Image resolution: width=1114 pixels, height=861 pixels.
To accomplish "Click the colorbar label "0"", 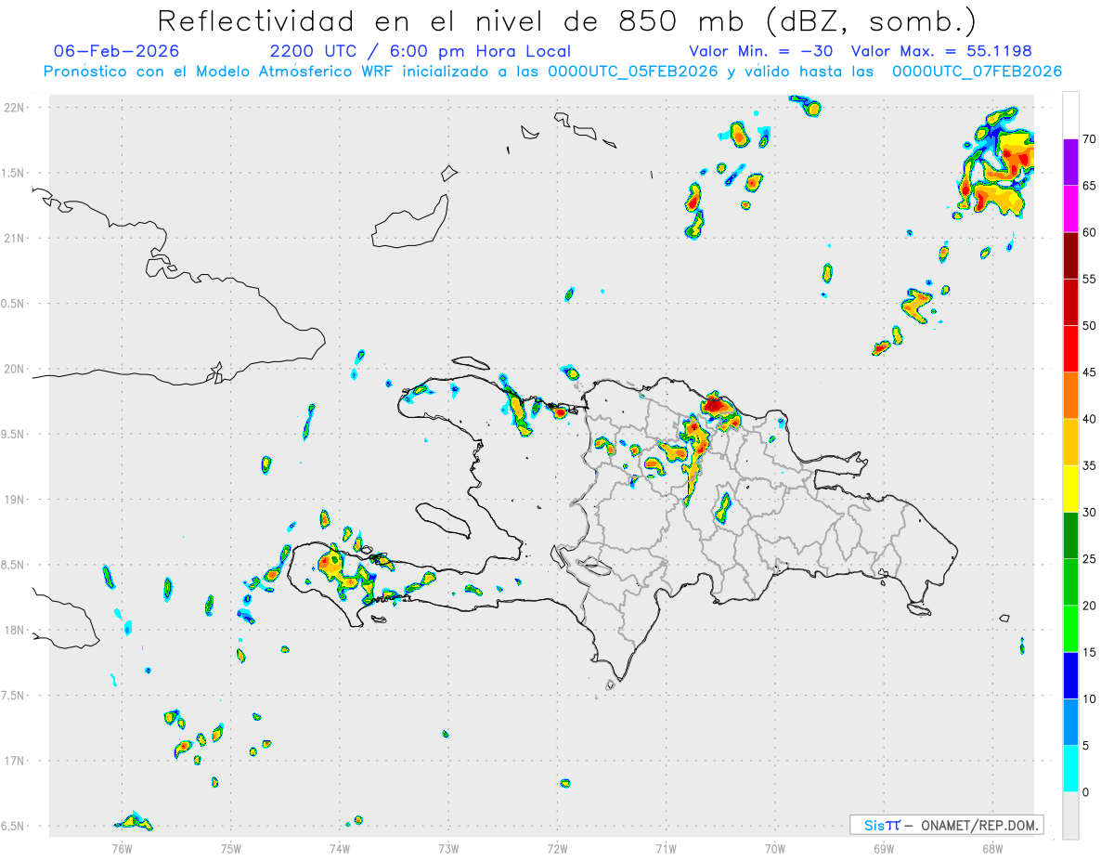I will coord(1086,792).
